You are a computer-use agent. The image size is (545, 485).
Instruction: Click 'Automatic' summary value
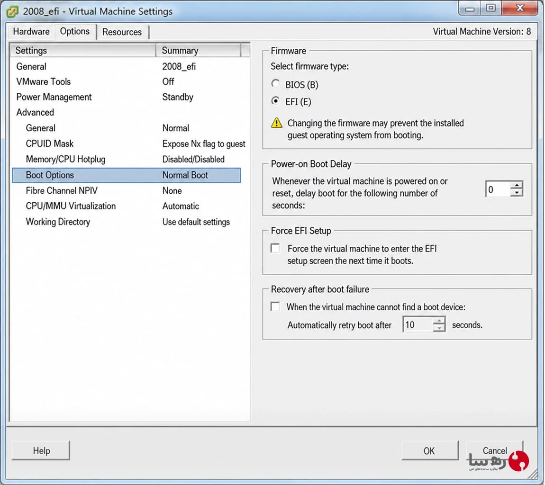tap(181, 206)
